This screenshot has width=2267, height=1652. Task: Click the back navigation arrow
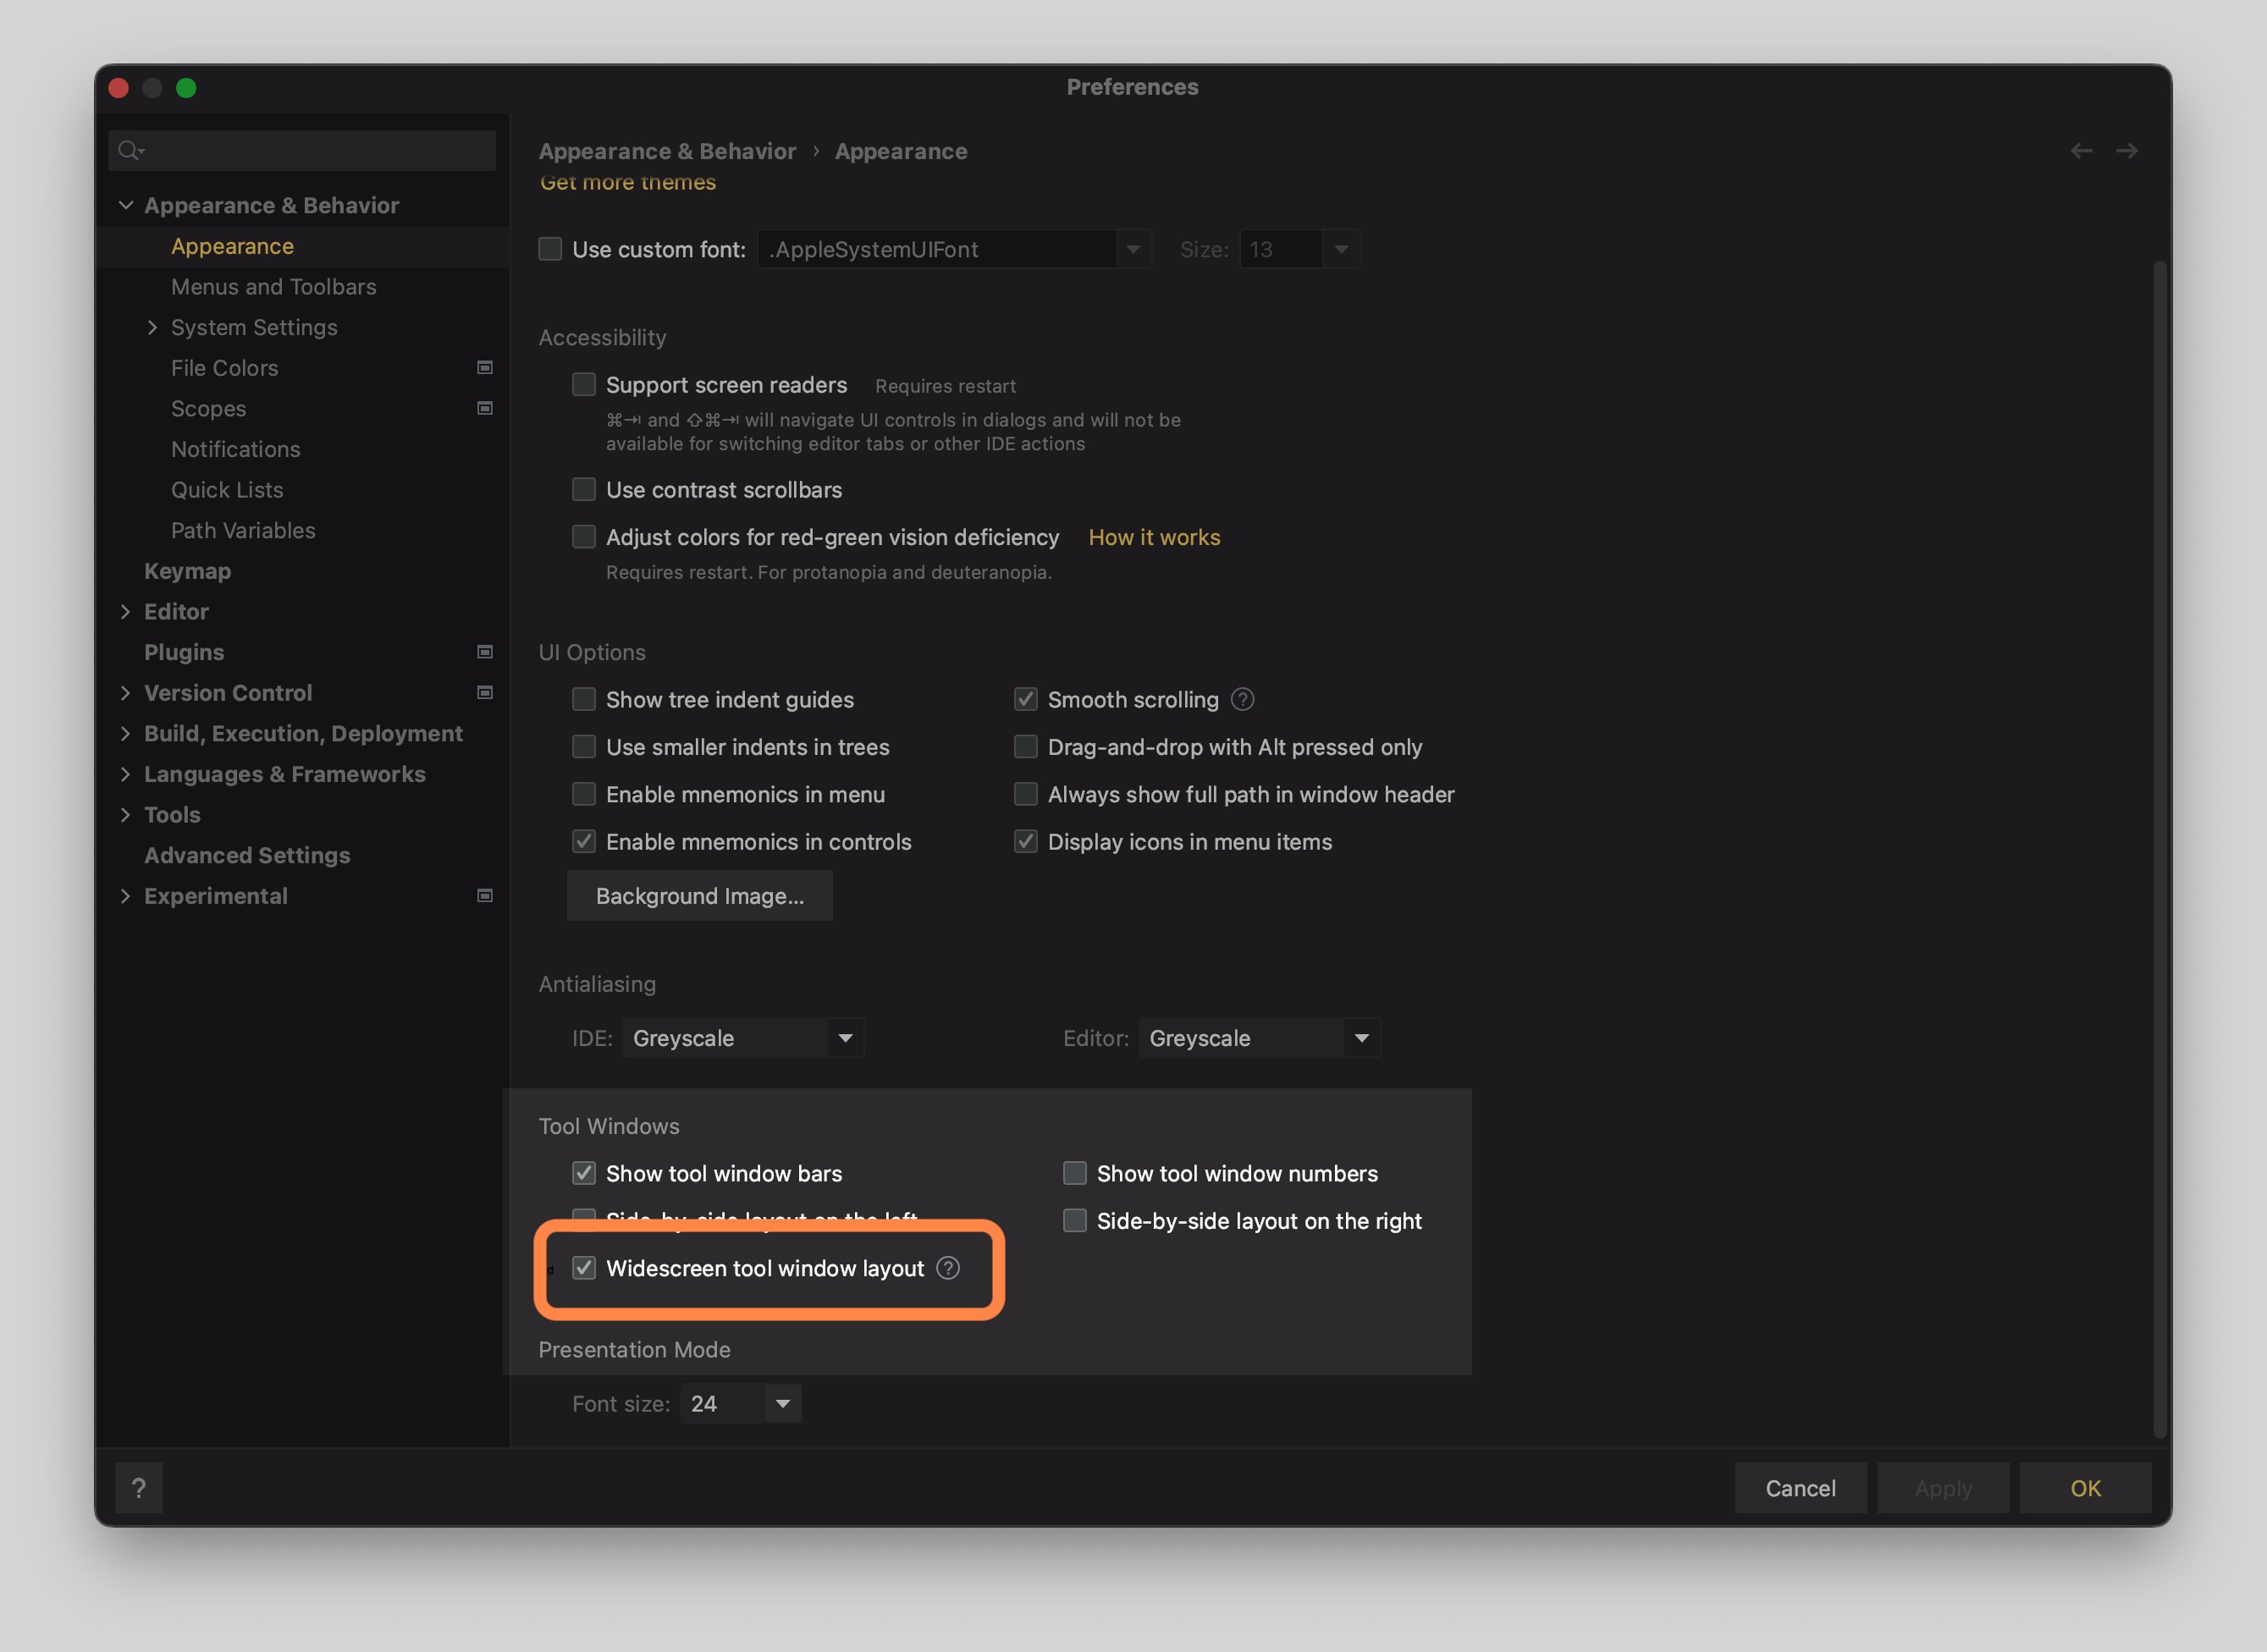tap(2082, 150)
